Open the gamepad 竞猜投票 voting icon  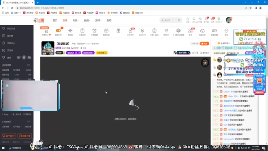(214, 31)
